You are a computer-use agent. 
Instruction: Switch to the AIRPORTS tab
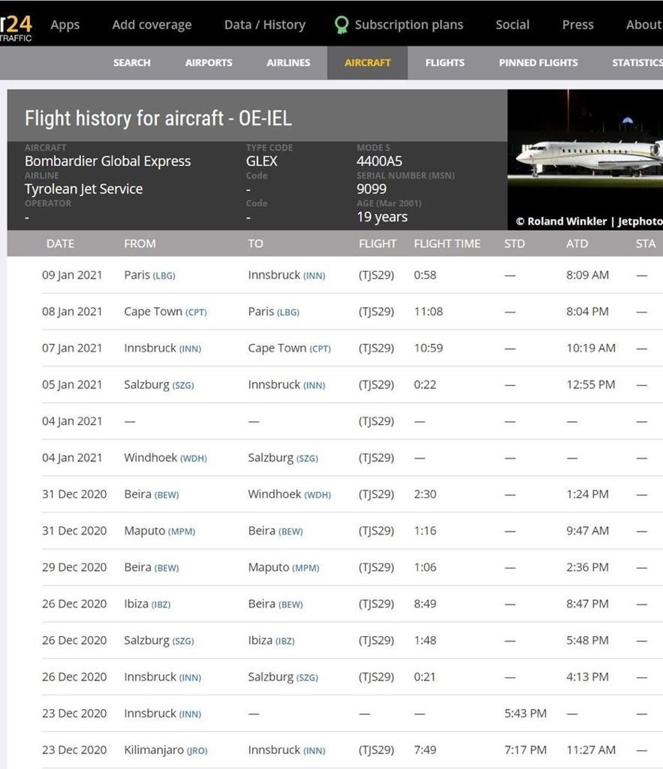pos(209,63)
